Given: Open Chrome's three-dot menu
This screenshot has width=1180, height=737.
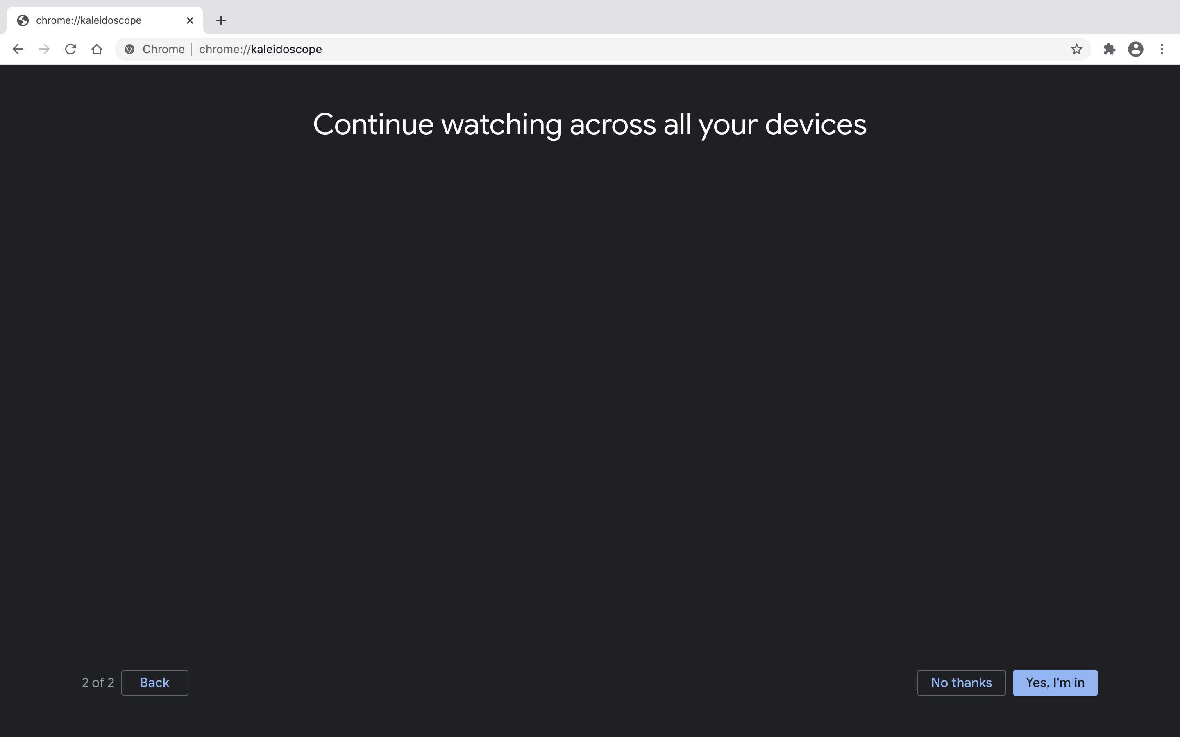Looking at the screenshot, I should [1162, 49].
